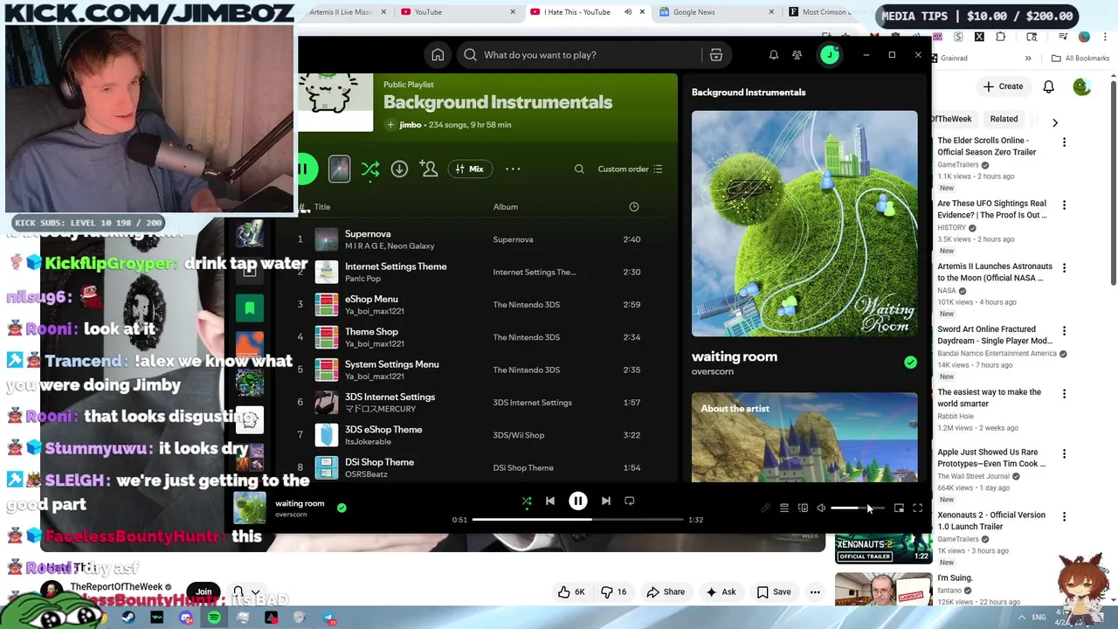Viewport: 1118px width, 629px height.
Task: Open Spotify Browse icon in search bar
Action: coord(716,55)
